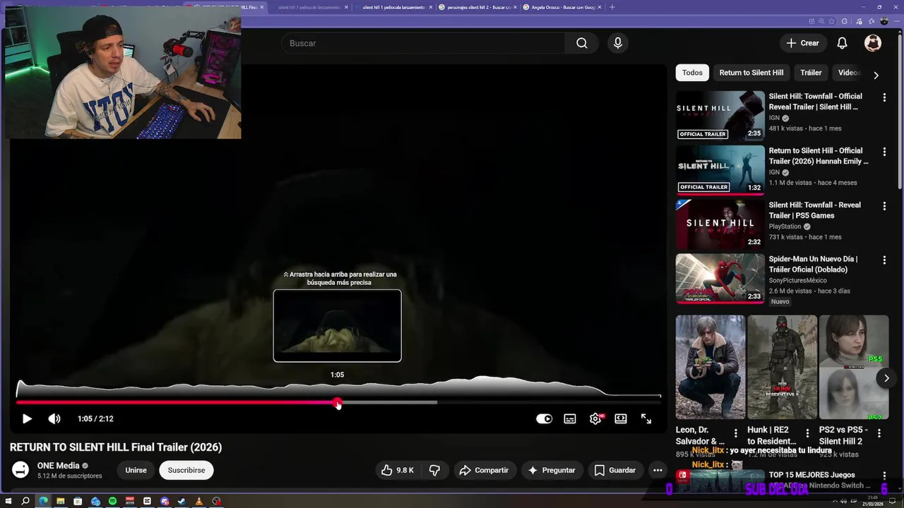
Task: Toggle the autoplay switch
Action: coord(544,418)
